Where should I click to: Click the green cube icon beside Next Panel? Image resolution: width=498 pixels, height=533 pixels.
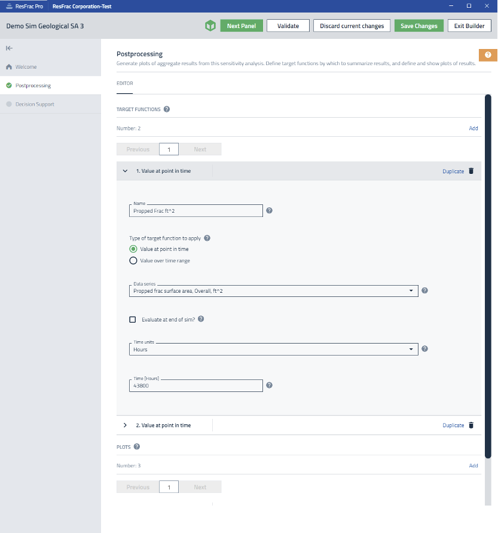[x=210, y=26]
